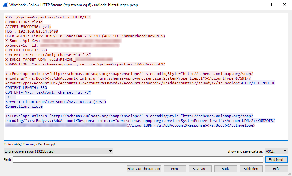Click the CONTENT-LENGTH: 350 response line
The image size is (292, 176).
[x=26, y=88]
